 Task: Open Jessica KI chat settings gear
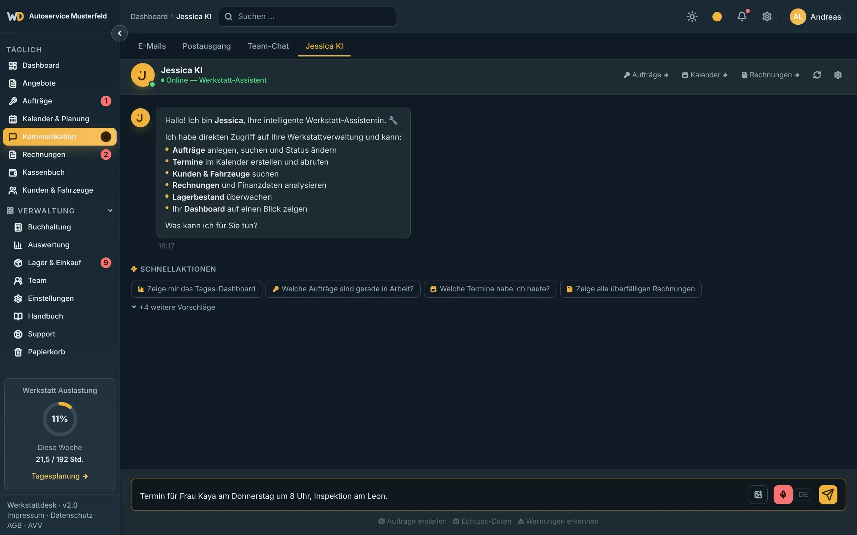coord(838,75)
